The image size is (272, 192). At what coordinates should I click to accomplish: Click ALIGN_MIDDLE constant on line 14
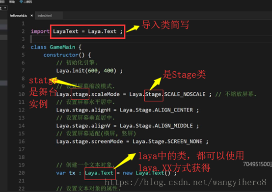pos(173,126)
